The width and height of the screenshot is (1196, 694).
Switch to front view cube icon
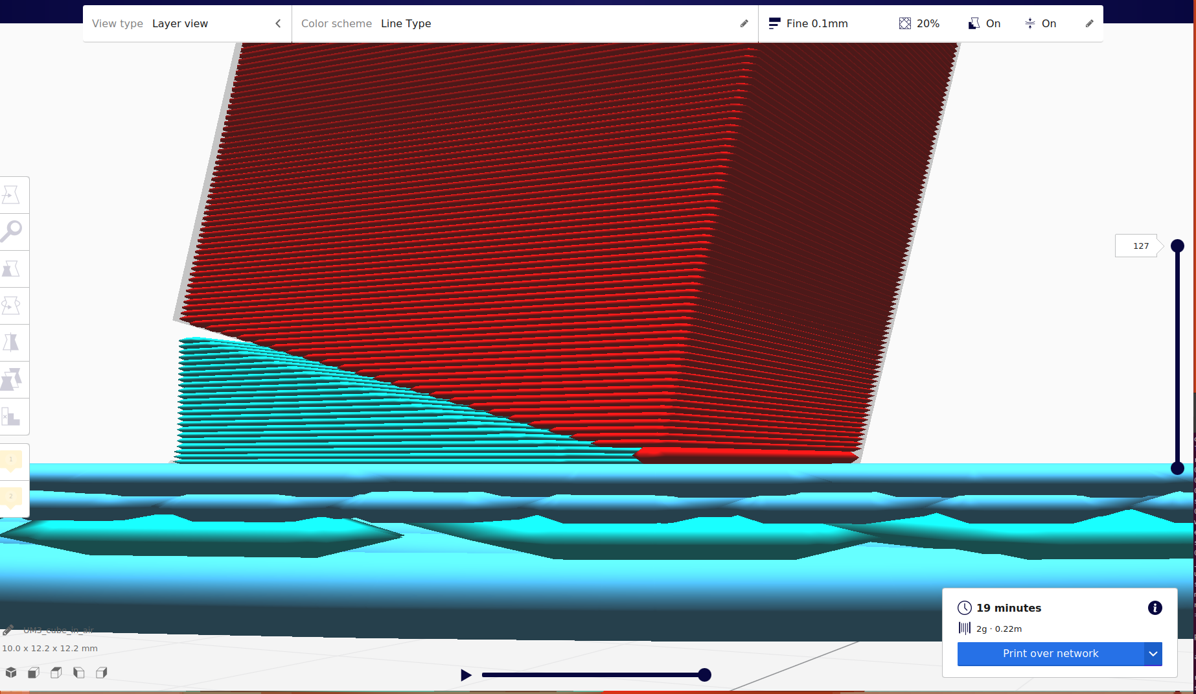[34, 673]
